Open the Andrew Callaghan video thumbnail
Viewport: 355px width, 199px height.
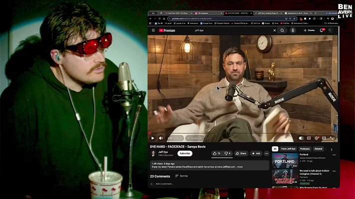pyautogui.click(x=285, y=177)
